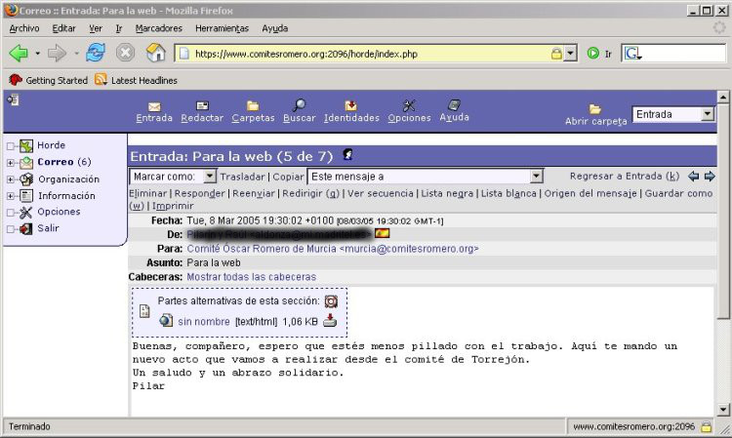
Task: Click the Opciones tools icon in toolbar
Action: [x=409, y=105]
